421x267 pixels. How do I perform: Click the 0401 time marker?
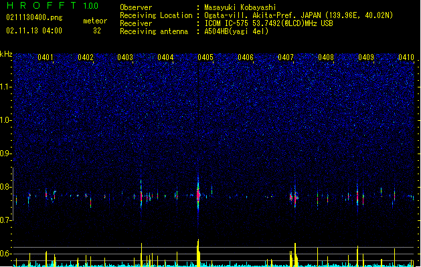tap(46, 57)
